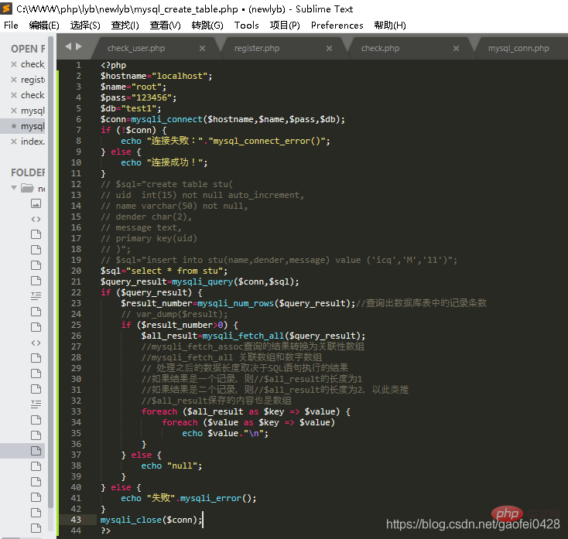Image resolution: width=568 pixels, height=539 pixels.
Task: Close the index. open file entry
Action: click(14, 142)
